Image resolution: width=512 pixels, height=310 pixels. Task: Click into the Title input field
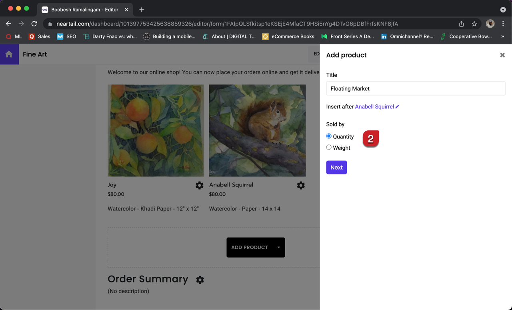[x=416, y=89]
